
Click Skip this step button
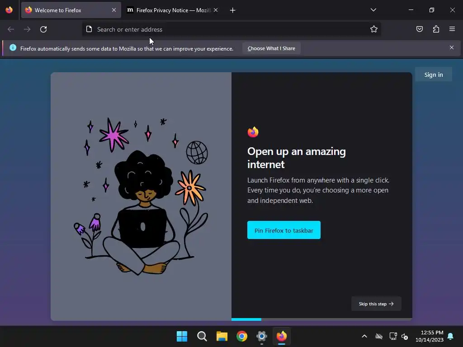[x=376, y=304]
